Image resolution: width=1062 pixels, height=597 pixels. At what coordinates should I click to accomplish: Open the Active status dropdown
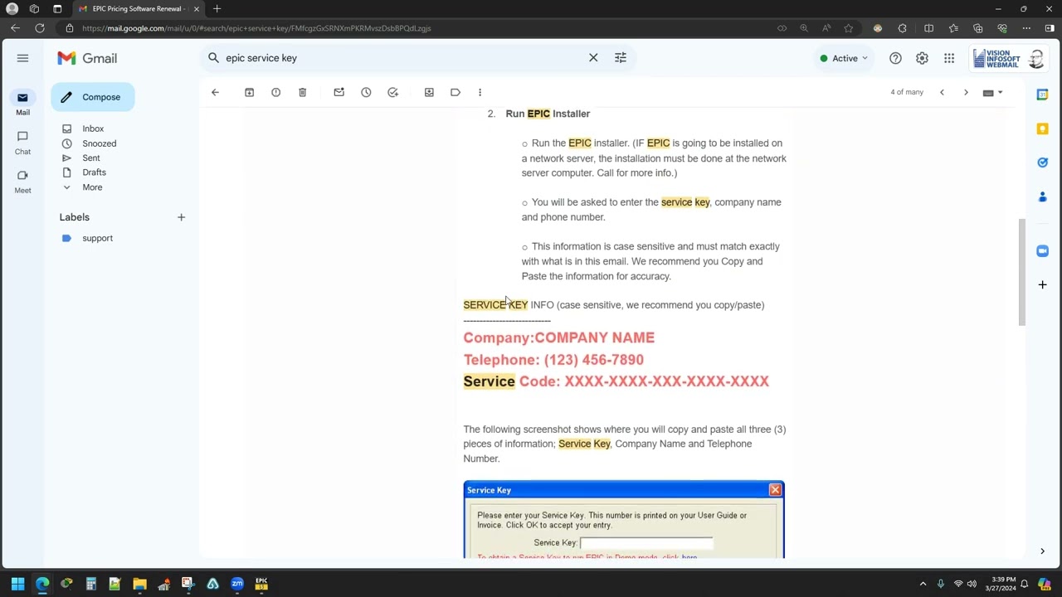click(x=843, y=58)
